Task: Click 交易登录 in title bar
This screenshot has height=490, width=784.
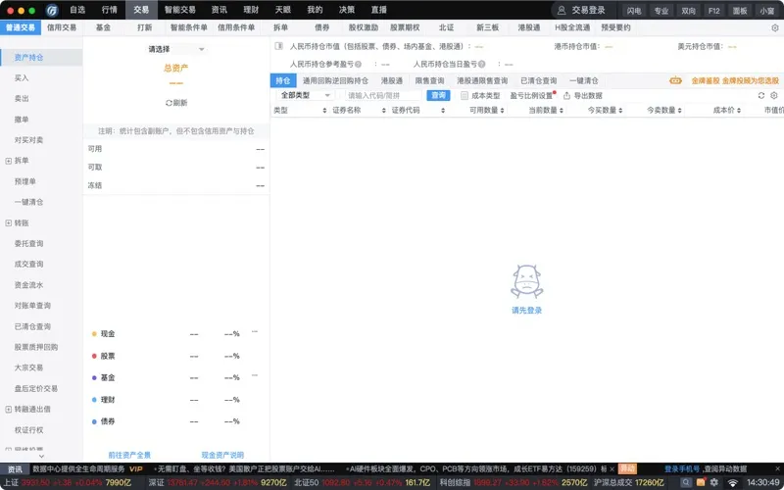Action: [x=589, y=10]
